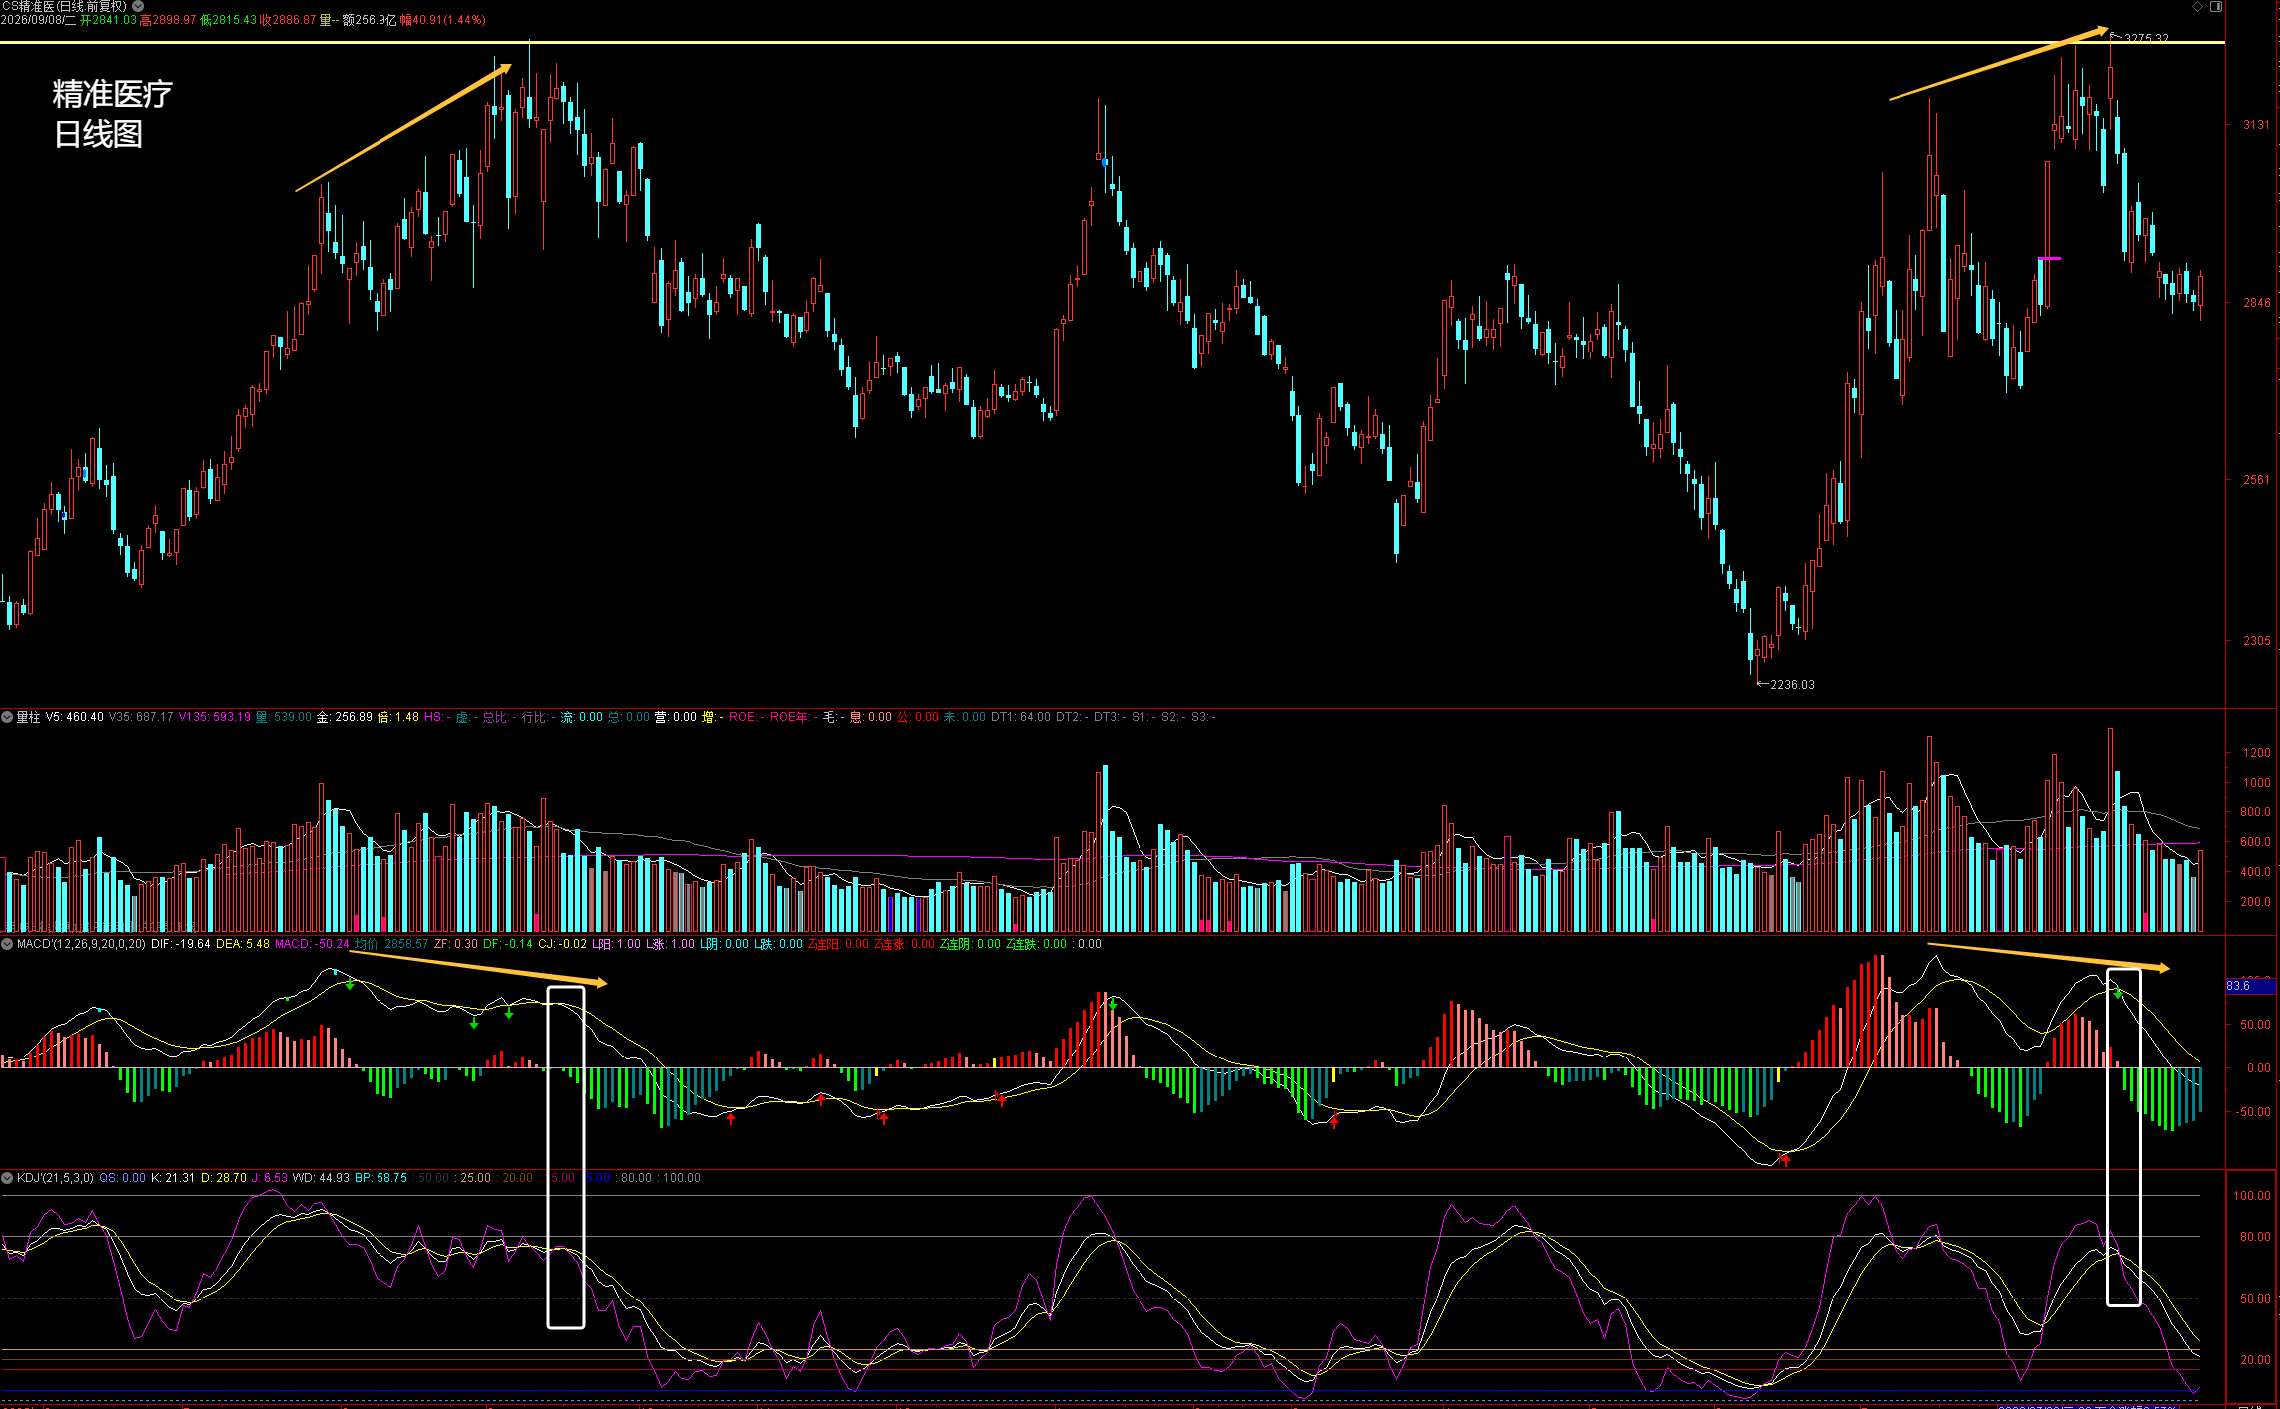This screenshot has width=2280, height=1409.
Task: Expand the MACD indicator panel menu
Action: pos(7,944)
